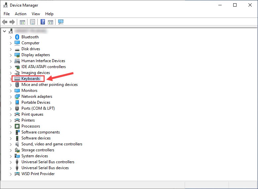The height and width of the screenshot is (189, 258).
Task: Select Mice and other pointing devices
Action: tap(50, 85)
